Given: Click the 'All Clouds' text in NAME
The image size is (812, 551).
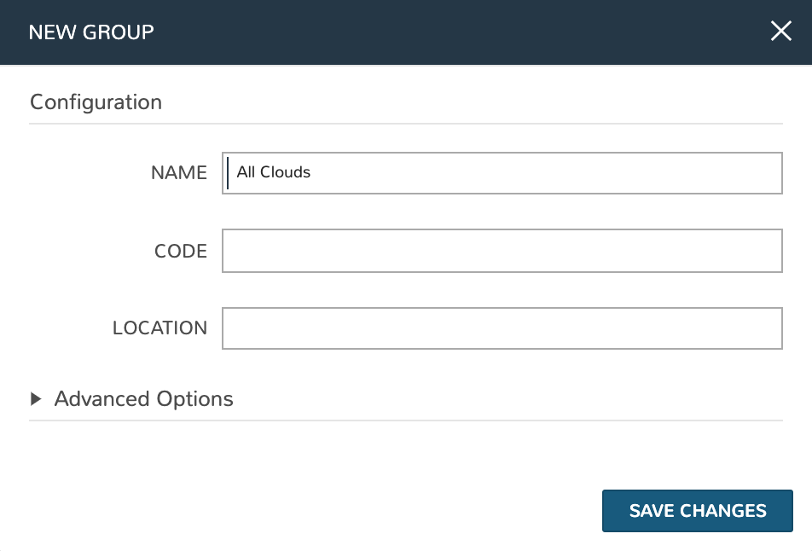Looking at the screenshot, I should click(x=274, y=172).
